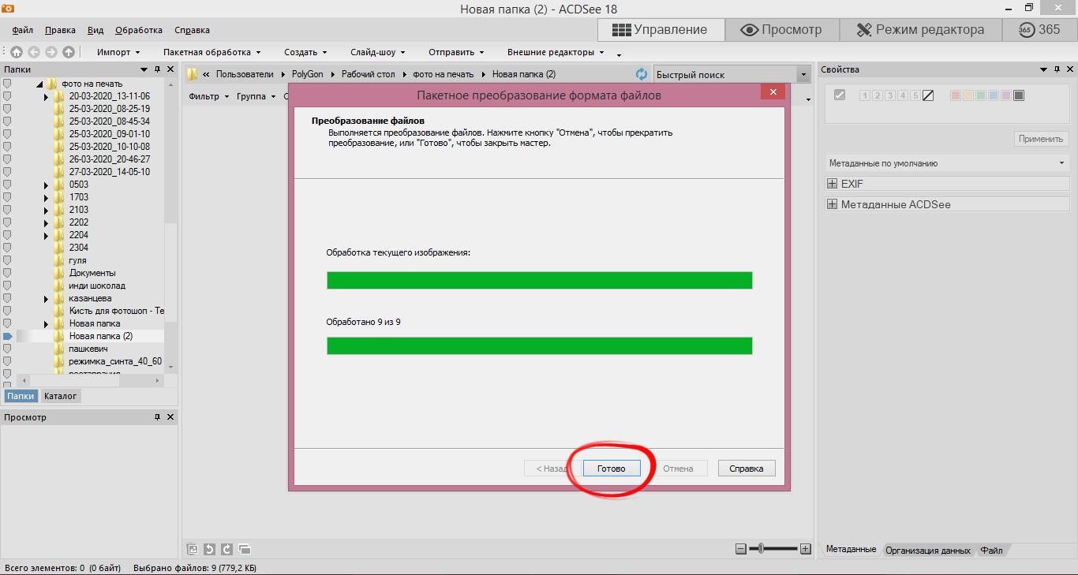The image size is (1078, 575).
Task: Set rating to 3 in Properties
Action: point(890,95)
